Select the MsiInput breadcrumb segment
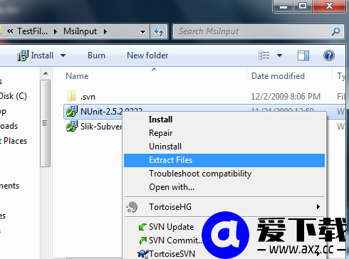Viewport: 349px width, 259px height. [80, 31]
